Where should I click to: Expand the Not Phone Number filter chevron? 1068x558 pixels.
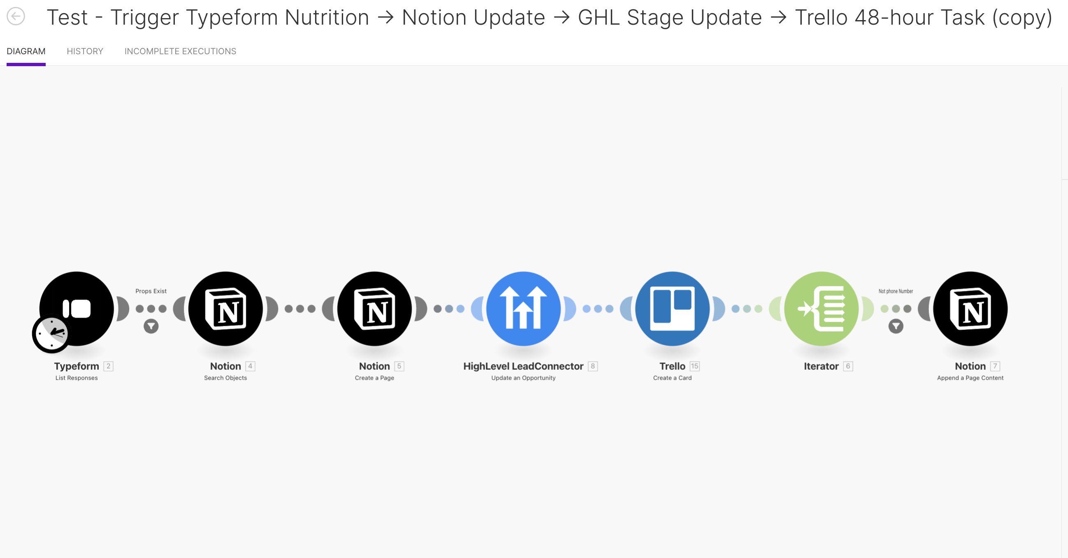[x=896, y=325]
